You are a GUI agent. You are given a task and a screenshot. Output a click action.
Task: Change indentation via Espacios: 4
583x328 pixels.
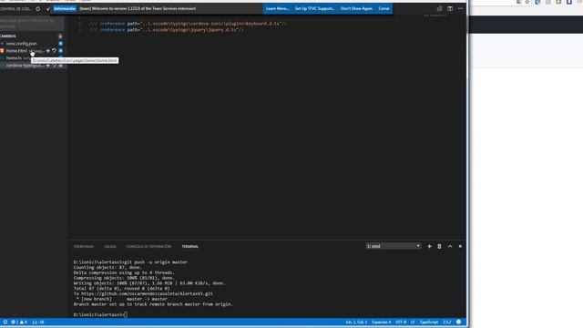[381, 322]
